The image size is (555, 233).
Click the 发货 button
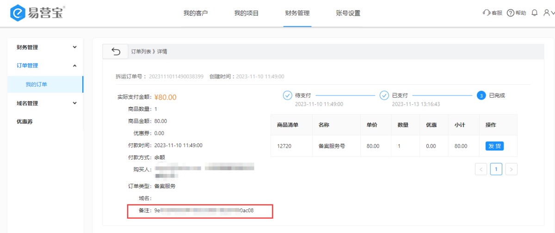494,146
